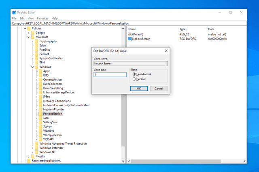Image resolution: width=259 pixels, height=172 pixels.
Task: Expand the CurrentVersion tree node
Action: point(36,80)
